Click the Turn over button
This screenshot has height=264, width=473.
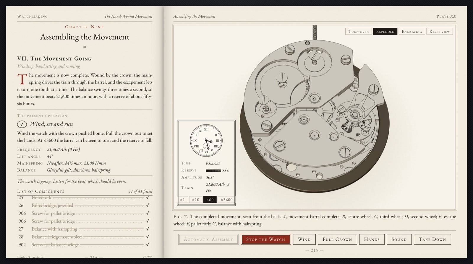coord(359,32)
